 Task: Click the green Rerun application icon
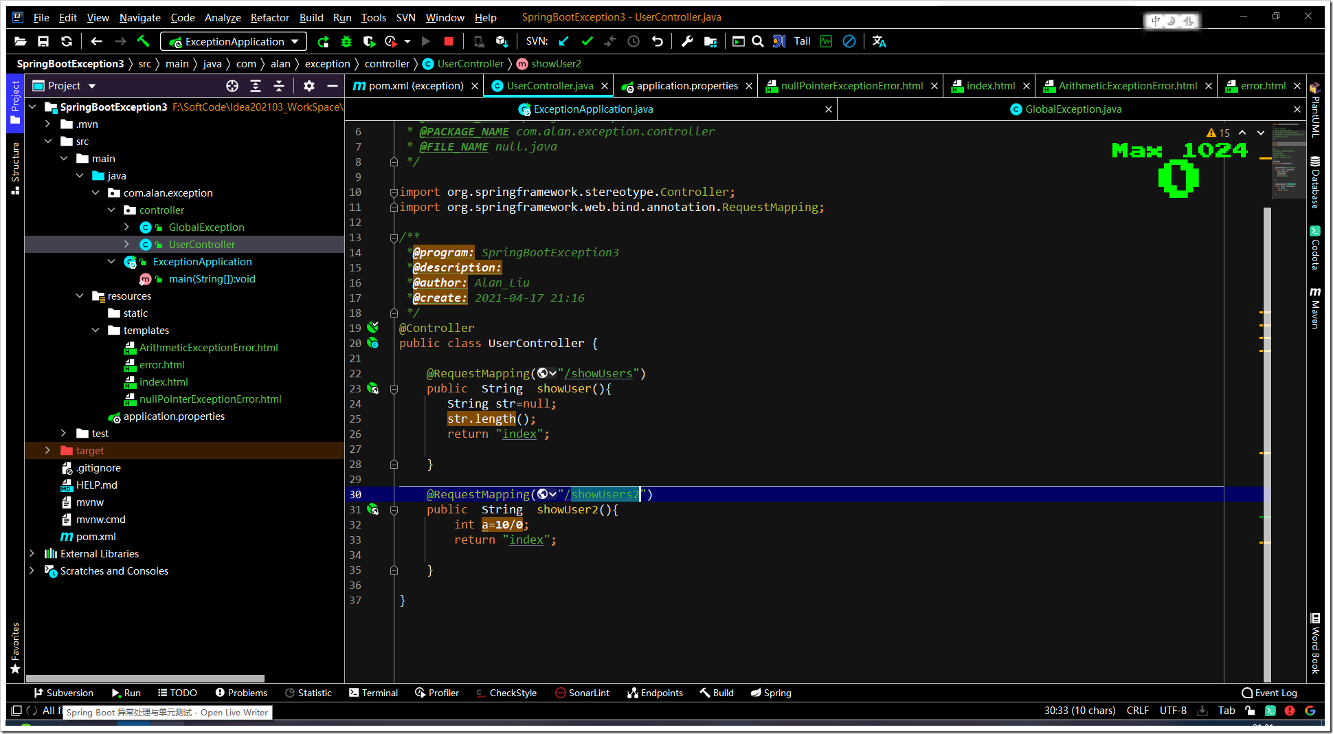click(x=323, y=41)
